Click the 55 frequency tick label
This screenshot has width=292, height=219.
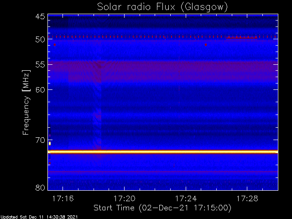(x=40, y=65)
